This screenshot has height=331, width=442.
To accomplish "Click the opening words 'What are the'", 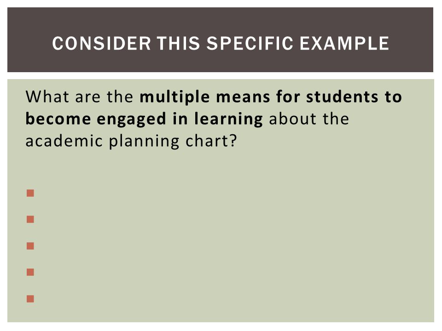I will (79, 97).
